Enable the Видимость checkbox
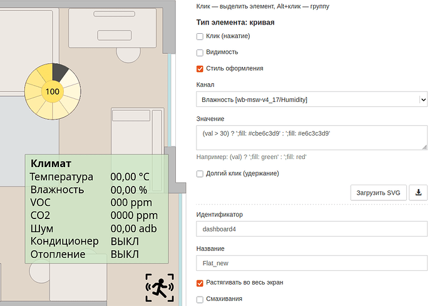The image size is (432, 306). 200,53
